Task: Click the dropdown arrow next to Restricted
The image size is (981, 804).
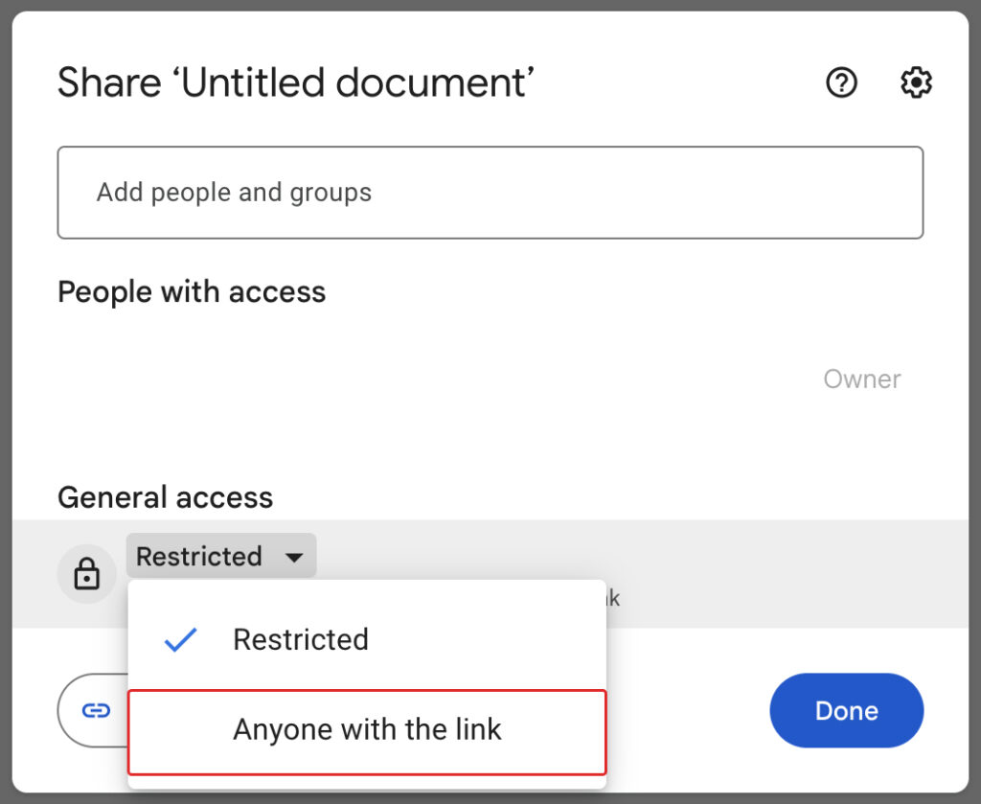Action: click(295, 556)
